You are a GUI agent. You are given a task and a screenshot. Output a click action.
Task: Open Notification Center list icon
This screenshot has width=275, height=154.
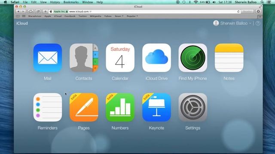click(x=269, y=2)
